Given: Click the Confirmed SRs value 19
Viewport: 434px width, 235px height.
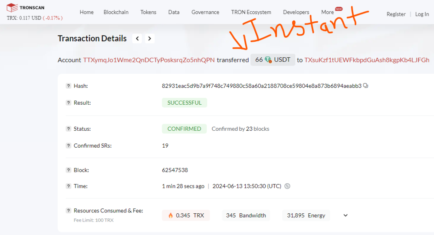Looking at the screenshot, I should (x=165, y=146).
